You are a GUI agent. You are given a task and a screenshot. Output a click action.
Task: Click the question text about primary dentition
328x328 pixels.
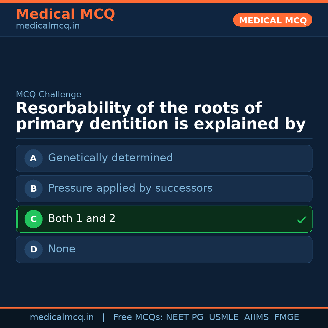pos(161,116)
